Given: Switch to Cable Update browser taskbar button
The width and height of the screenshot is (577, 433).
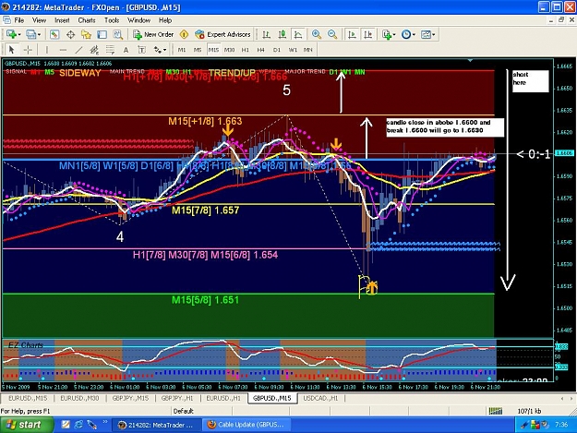Looking at the screenshot, I should pyautogui.click(x=246, y=425).
